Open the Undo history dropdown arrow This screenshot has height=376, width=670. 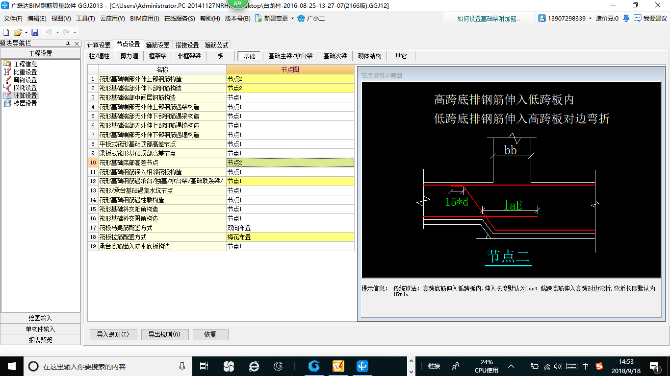pyautogui.click(x=57, y=32)
